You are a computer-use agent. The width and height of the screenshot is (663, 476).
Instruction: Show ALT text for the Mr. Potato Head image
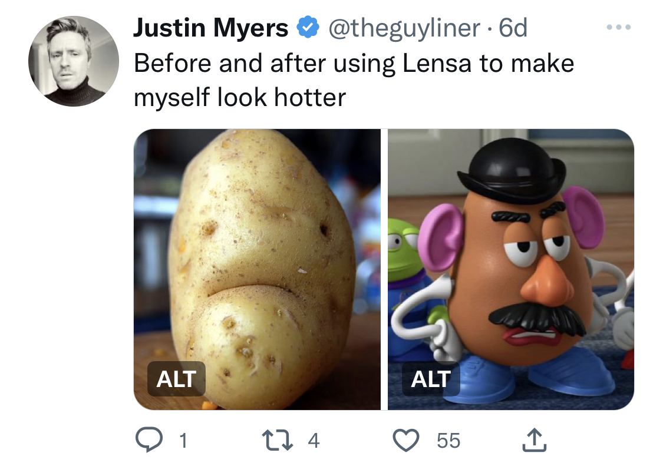[431, 379]
